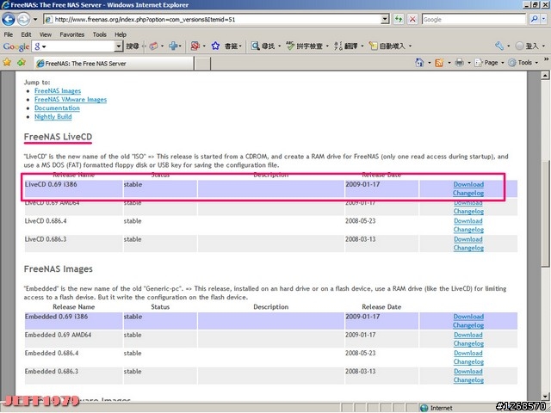Click the green Refresh page icon
This screenshot has height=413, width=551.
399,19
